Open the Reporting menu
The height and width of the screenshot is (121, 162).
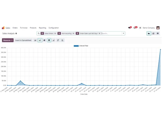[x=42, y=28]
